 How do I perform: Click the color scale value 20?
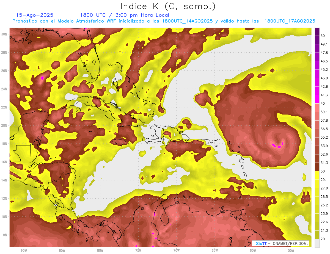323,239
